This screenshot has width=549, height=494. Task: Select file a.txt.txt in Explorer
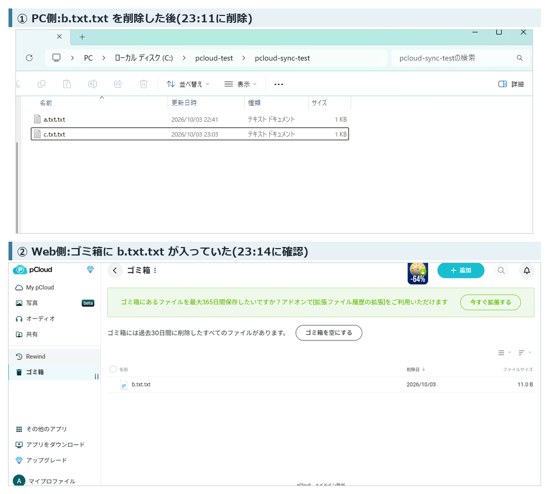190,119
